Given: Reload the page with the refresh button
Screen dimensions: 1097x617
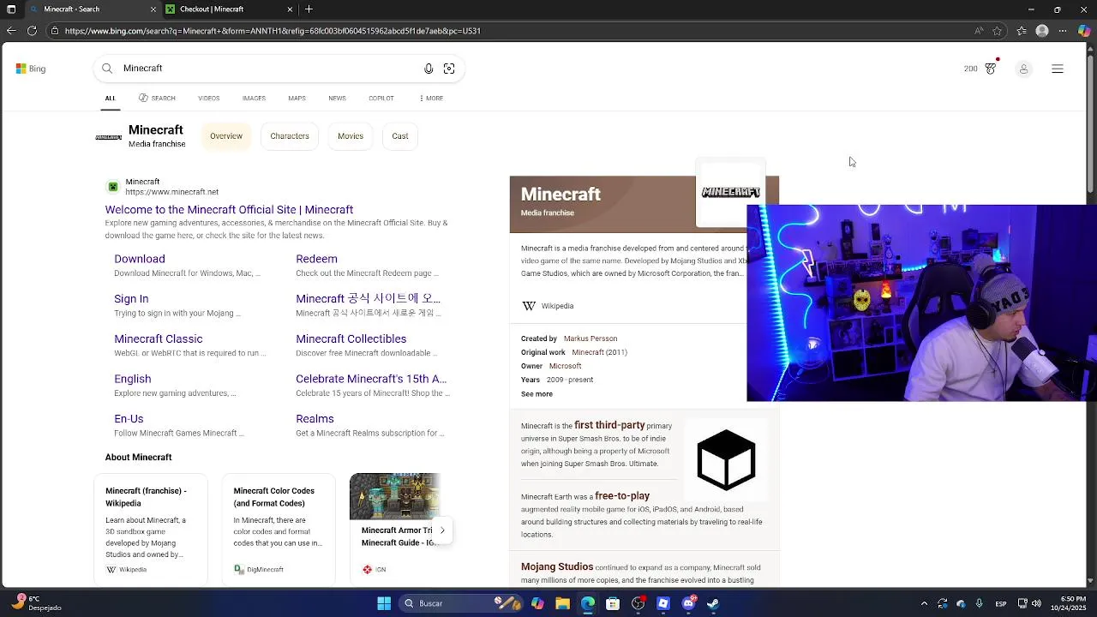Looking at the screenshot, I should [32, 31].
